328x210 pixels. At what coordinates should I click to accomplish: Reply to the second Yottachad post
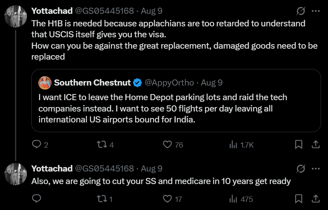click(x=37, y=199)
